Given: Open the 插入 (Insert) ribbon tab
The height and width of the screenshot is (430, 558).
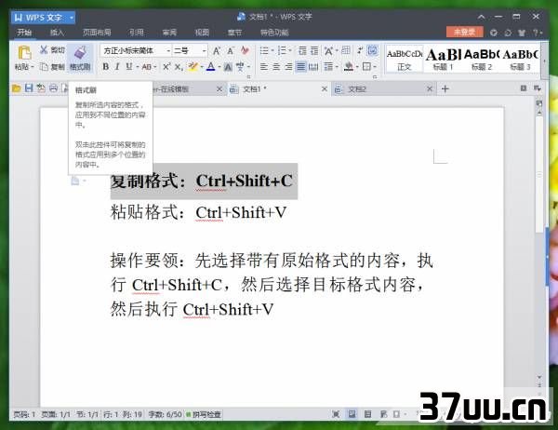Looking at the screenshot, I should pyautogui.click(x=57, y=33).
